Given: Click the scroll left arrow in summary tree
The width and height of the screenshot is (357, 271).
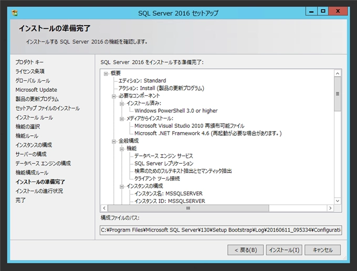Looking at the screenshot, I should click(x=104, y=208).
